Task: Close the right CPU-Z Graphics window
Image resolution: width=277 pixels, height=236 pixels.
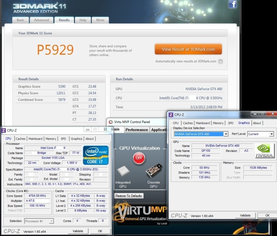Action: [x=272, y=114]
